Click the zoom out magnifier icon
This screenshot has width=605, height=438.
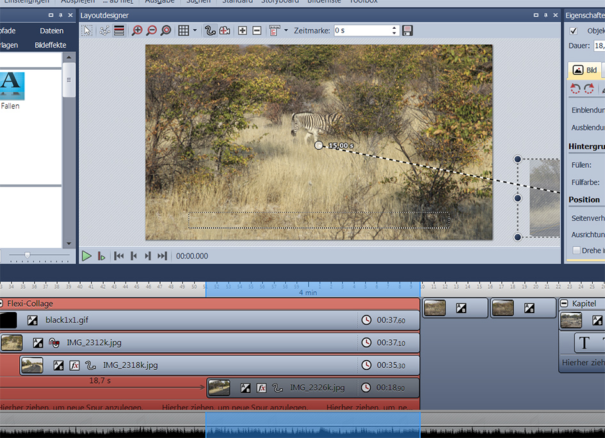point(152,31)
